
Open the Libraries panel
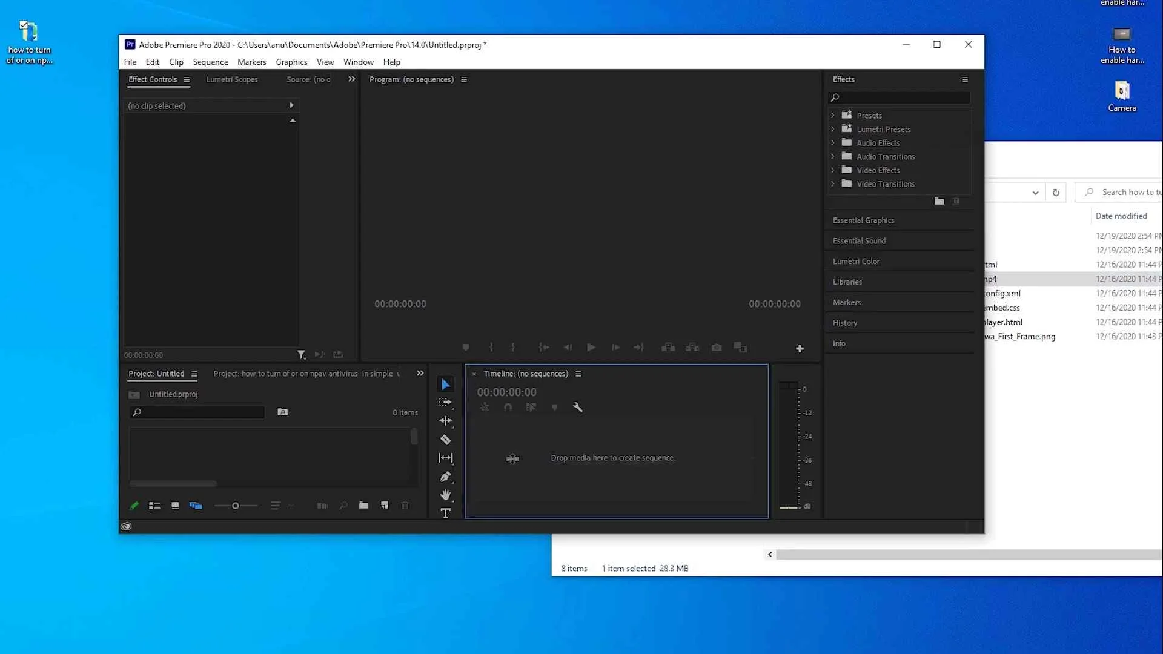[847, 282]
